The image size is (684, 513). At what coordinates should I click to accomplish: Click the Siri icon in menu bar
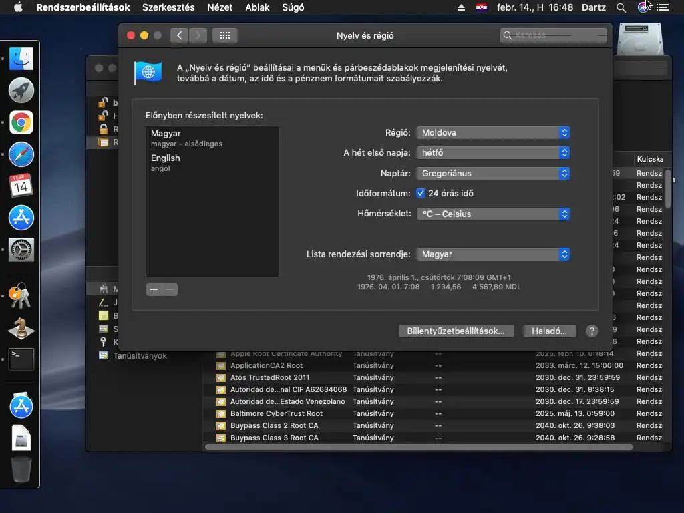(643, 7)
